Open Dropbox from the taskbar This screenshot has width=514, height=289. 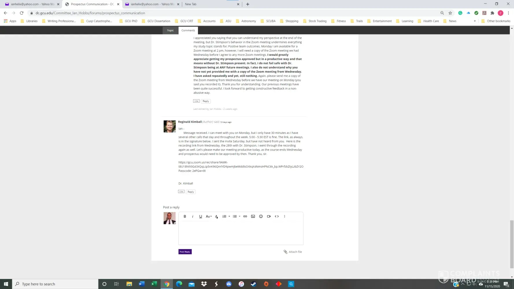click(x=204, y=284)
